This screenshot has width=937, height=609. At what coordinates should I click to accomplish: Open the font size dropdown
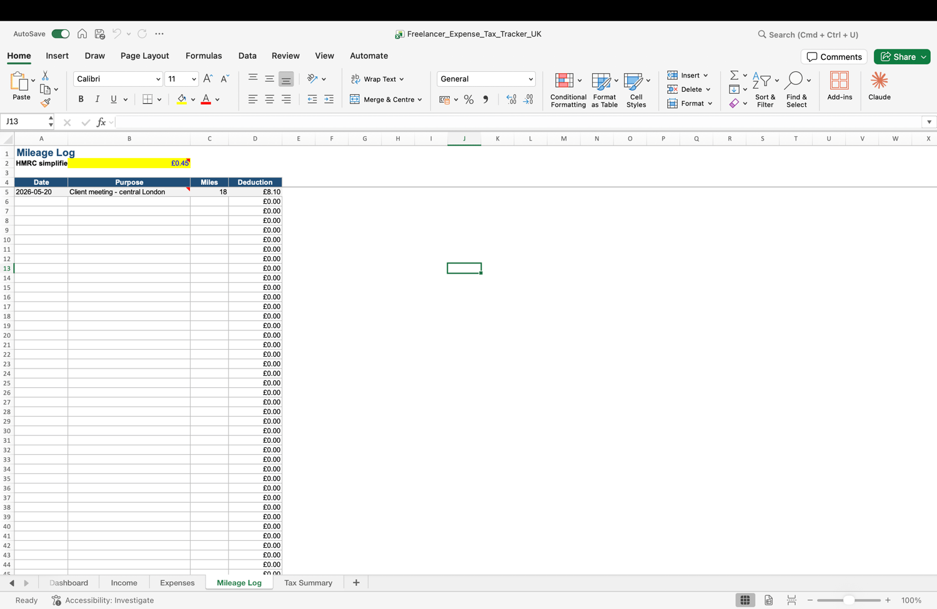coord(194,79)
